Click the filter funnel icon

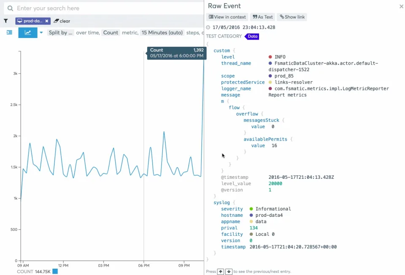point(5,21)
